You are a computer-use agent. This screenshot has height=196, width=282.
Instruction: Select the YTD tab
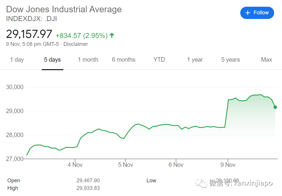(159, 60)
